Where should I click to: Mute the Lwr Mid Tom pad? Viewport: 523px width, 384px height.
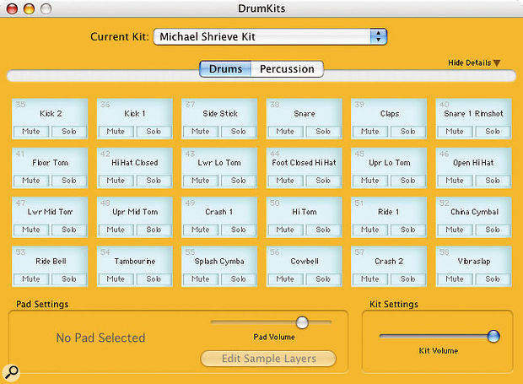[31, 230]
